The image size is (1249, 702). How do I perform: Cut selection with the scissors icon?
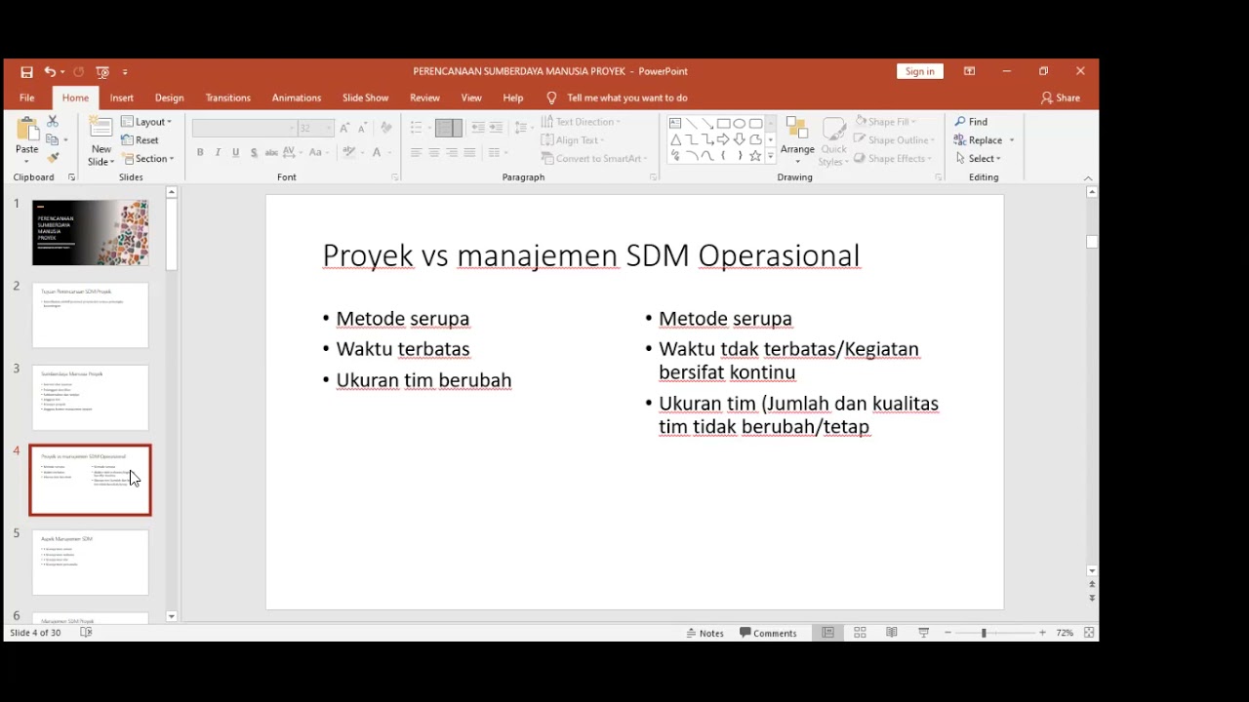[53, 121]
